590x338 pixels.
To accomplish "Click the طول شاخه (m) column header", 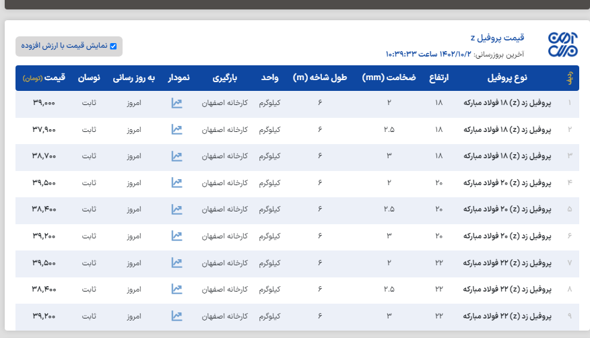I will coord(320,78).
